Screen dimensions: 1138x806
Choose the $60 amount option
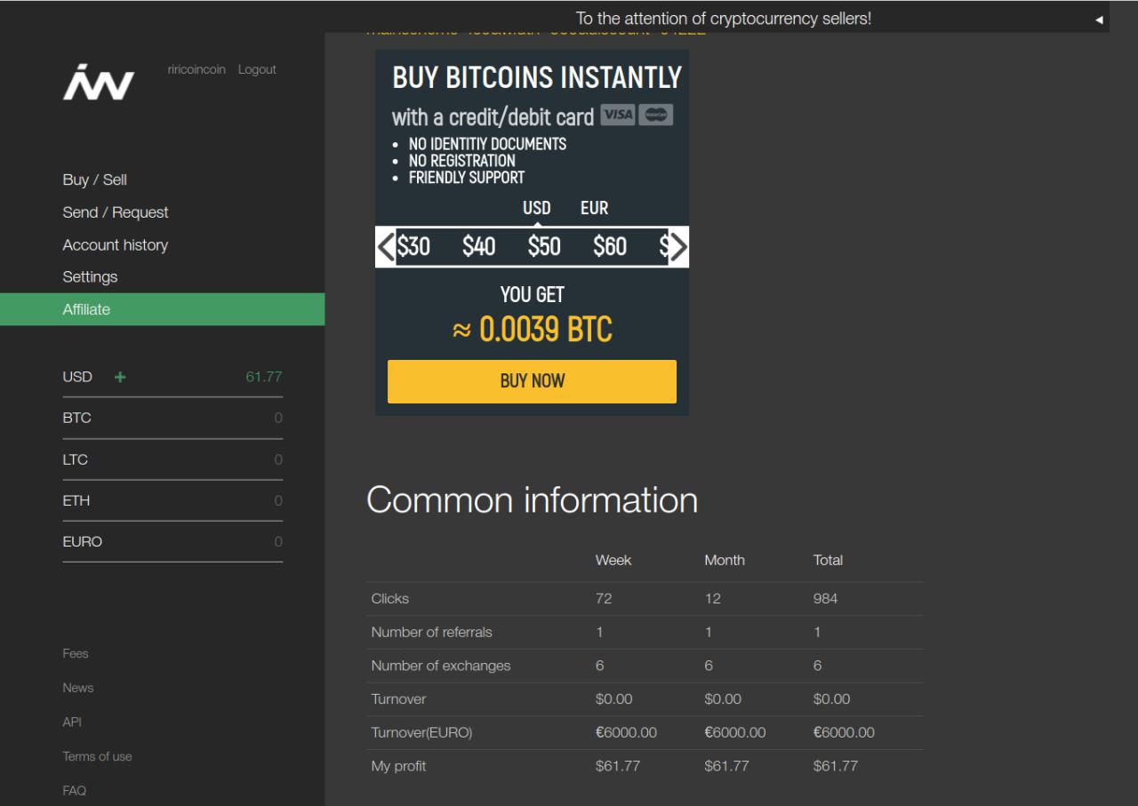610,246
